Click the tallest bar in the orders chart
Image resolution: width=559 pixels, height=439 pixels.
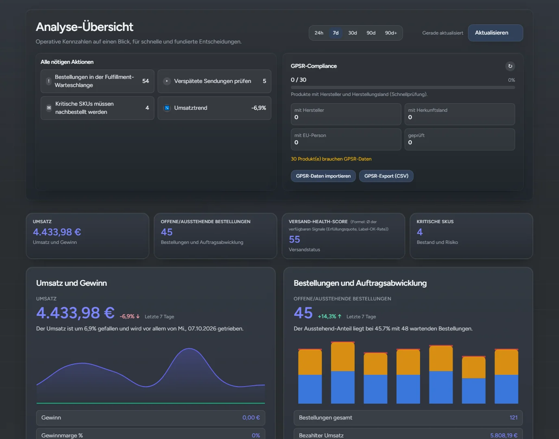(x=343, y=373)
